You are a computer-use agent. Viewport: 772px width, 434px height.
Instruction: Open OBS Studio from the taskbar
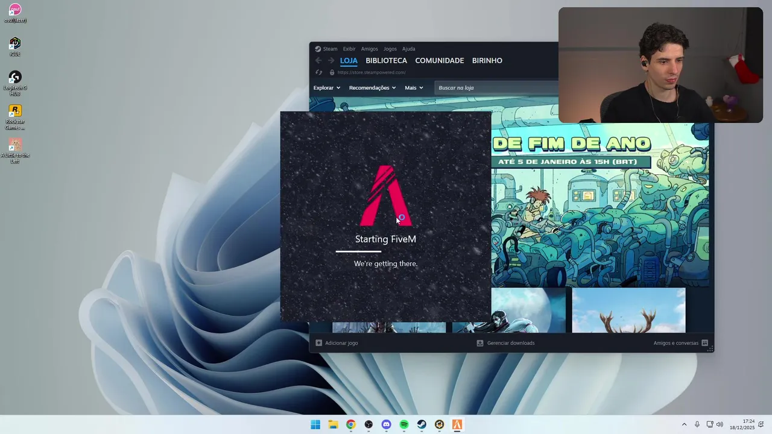[x=369, y=424]
